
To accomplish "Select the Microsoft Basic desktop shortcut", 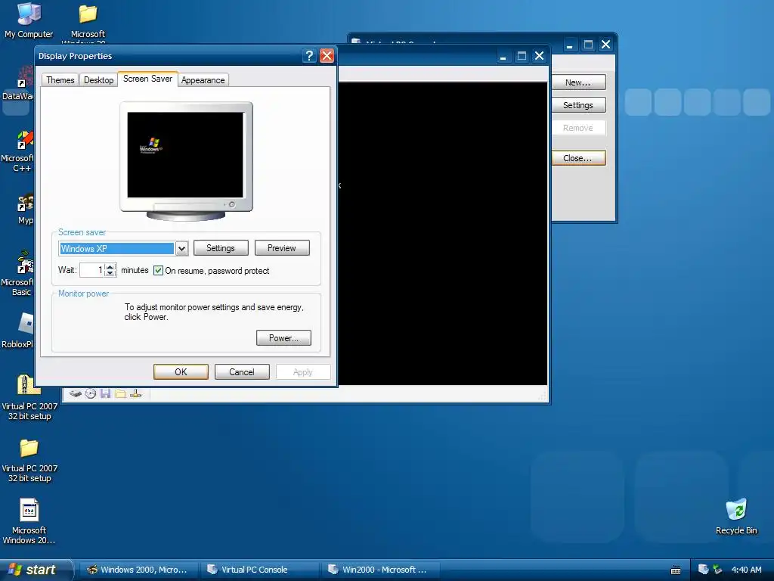I will tap(20, 273).
